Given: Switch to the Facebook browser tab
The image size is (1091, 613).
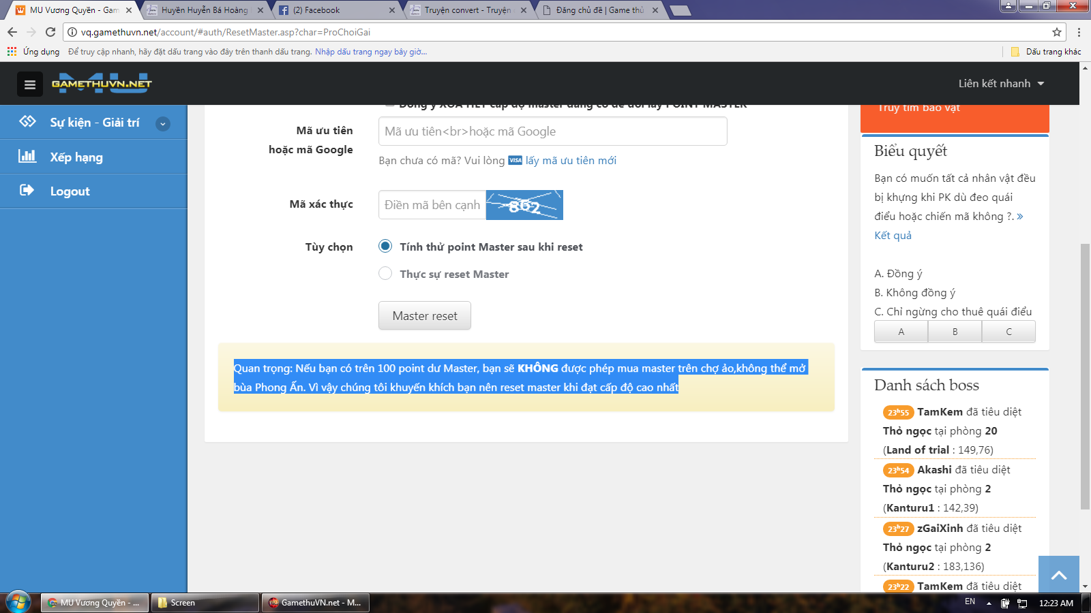Looking at the screenshot, I should pos(334,10).
